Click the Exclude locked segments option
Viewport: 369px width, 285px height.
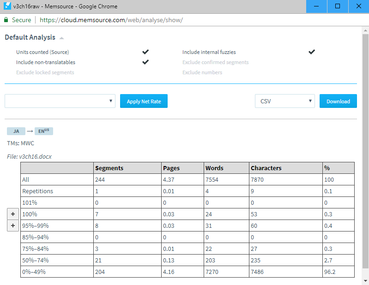[x=45, y=72]
